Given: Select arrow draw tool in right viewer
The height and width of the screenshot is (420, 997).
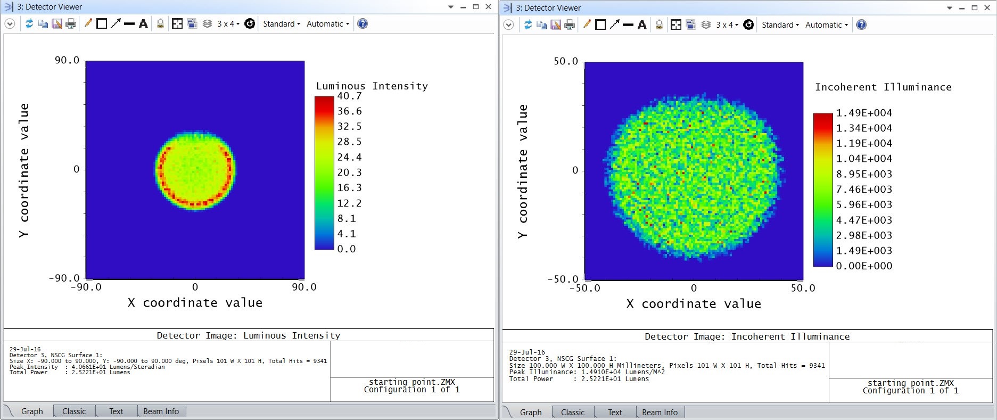Looking at the screenshot, I should [x=614, y=25].
